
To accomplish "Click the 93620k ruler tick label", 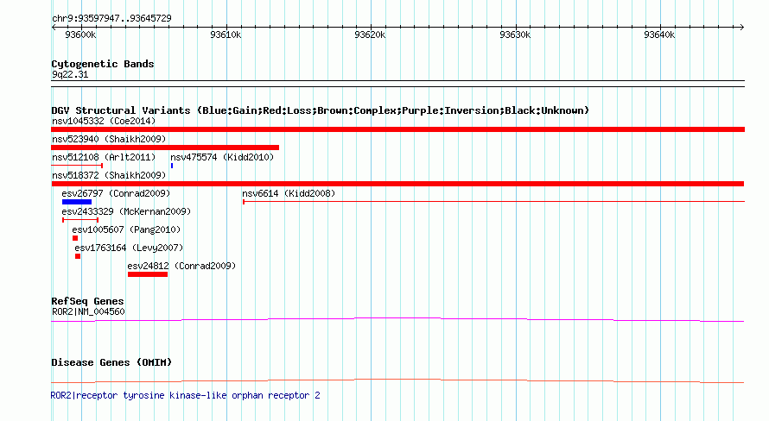I will [370, 35].
